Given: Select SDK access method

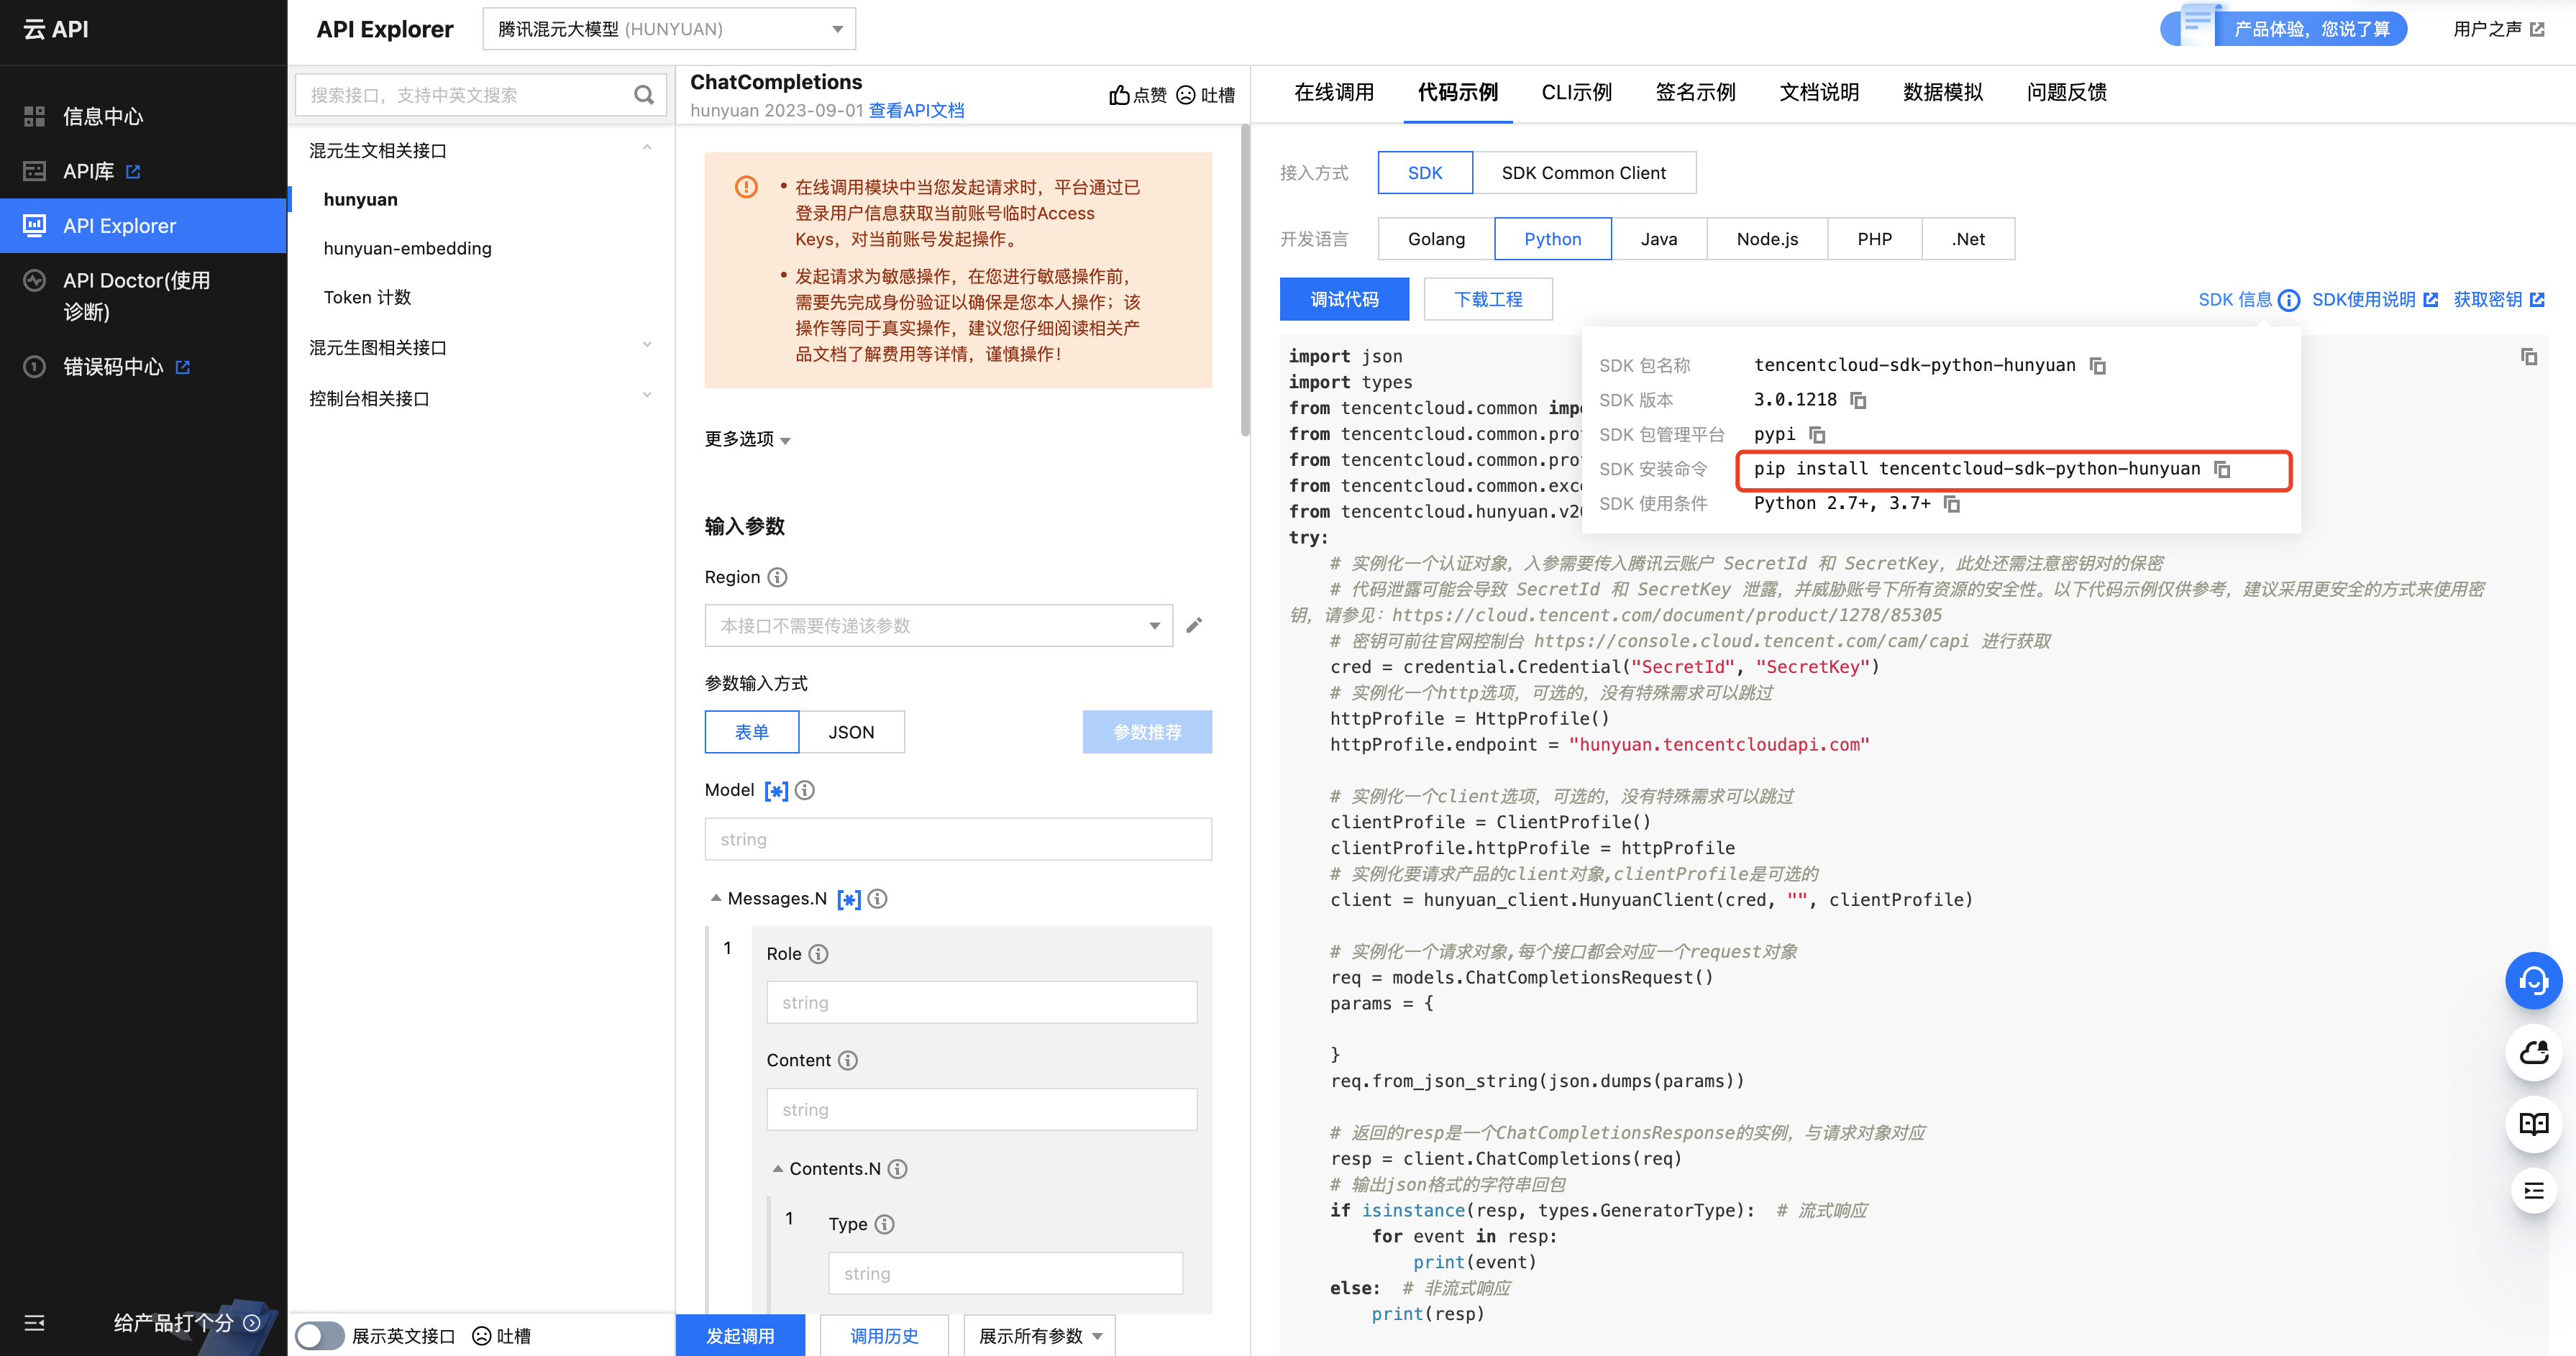Looking at the screenshot, I should click(1425, 173).
